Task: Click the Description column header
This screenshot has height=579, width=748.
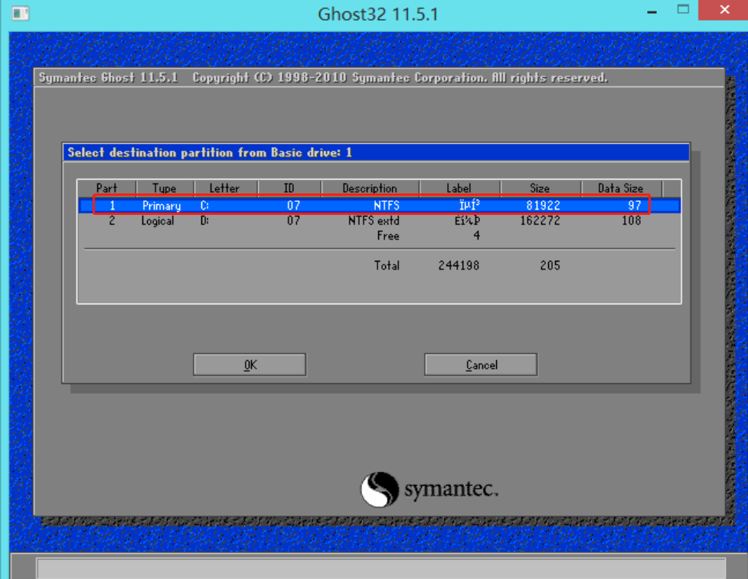Action: [371, 188]
